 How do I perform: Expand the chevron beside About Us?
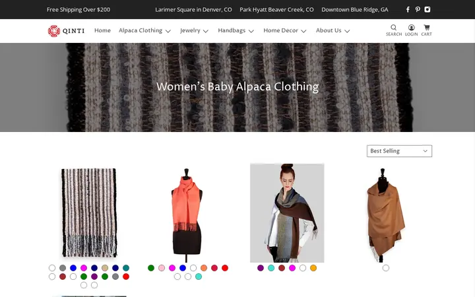[347, 31]
